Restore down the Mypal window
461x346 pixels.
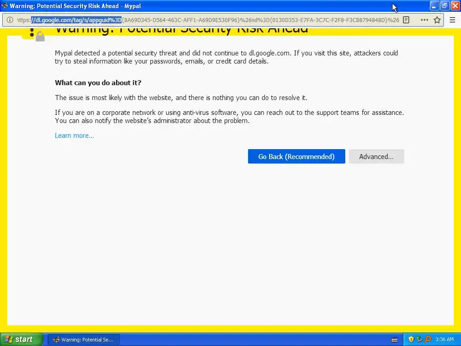tap(444, 5)
